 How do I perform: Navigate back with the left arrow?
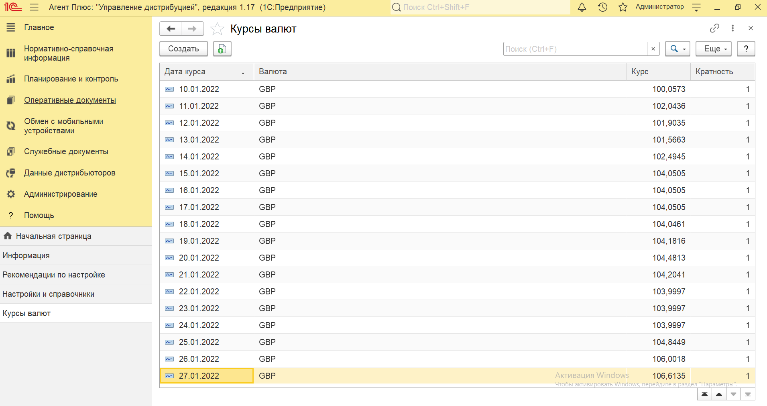pos(171,29)
